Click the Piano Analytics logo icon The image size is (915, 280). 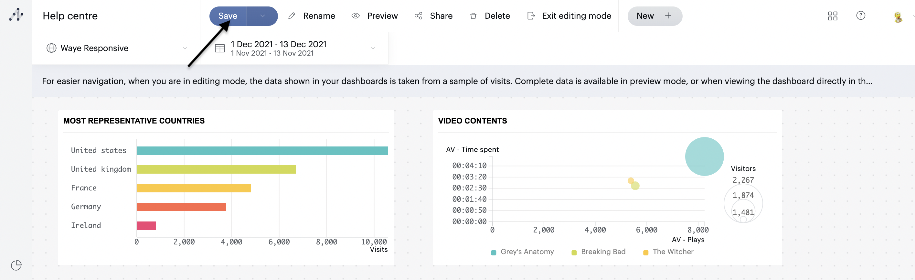point(16,15)
